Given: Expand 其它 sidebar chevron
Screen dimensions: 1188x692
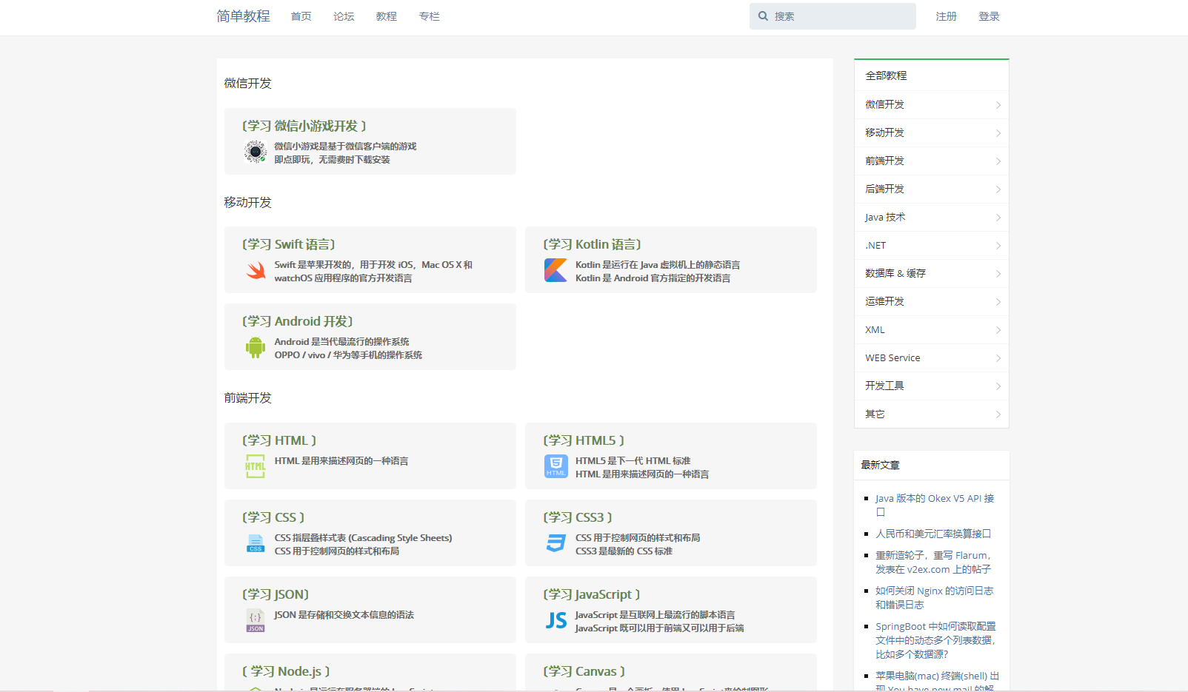Looking at the screenshot, I should click(998, 414).
